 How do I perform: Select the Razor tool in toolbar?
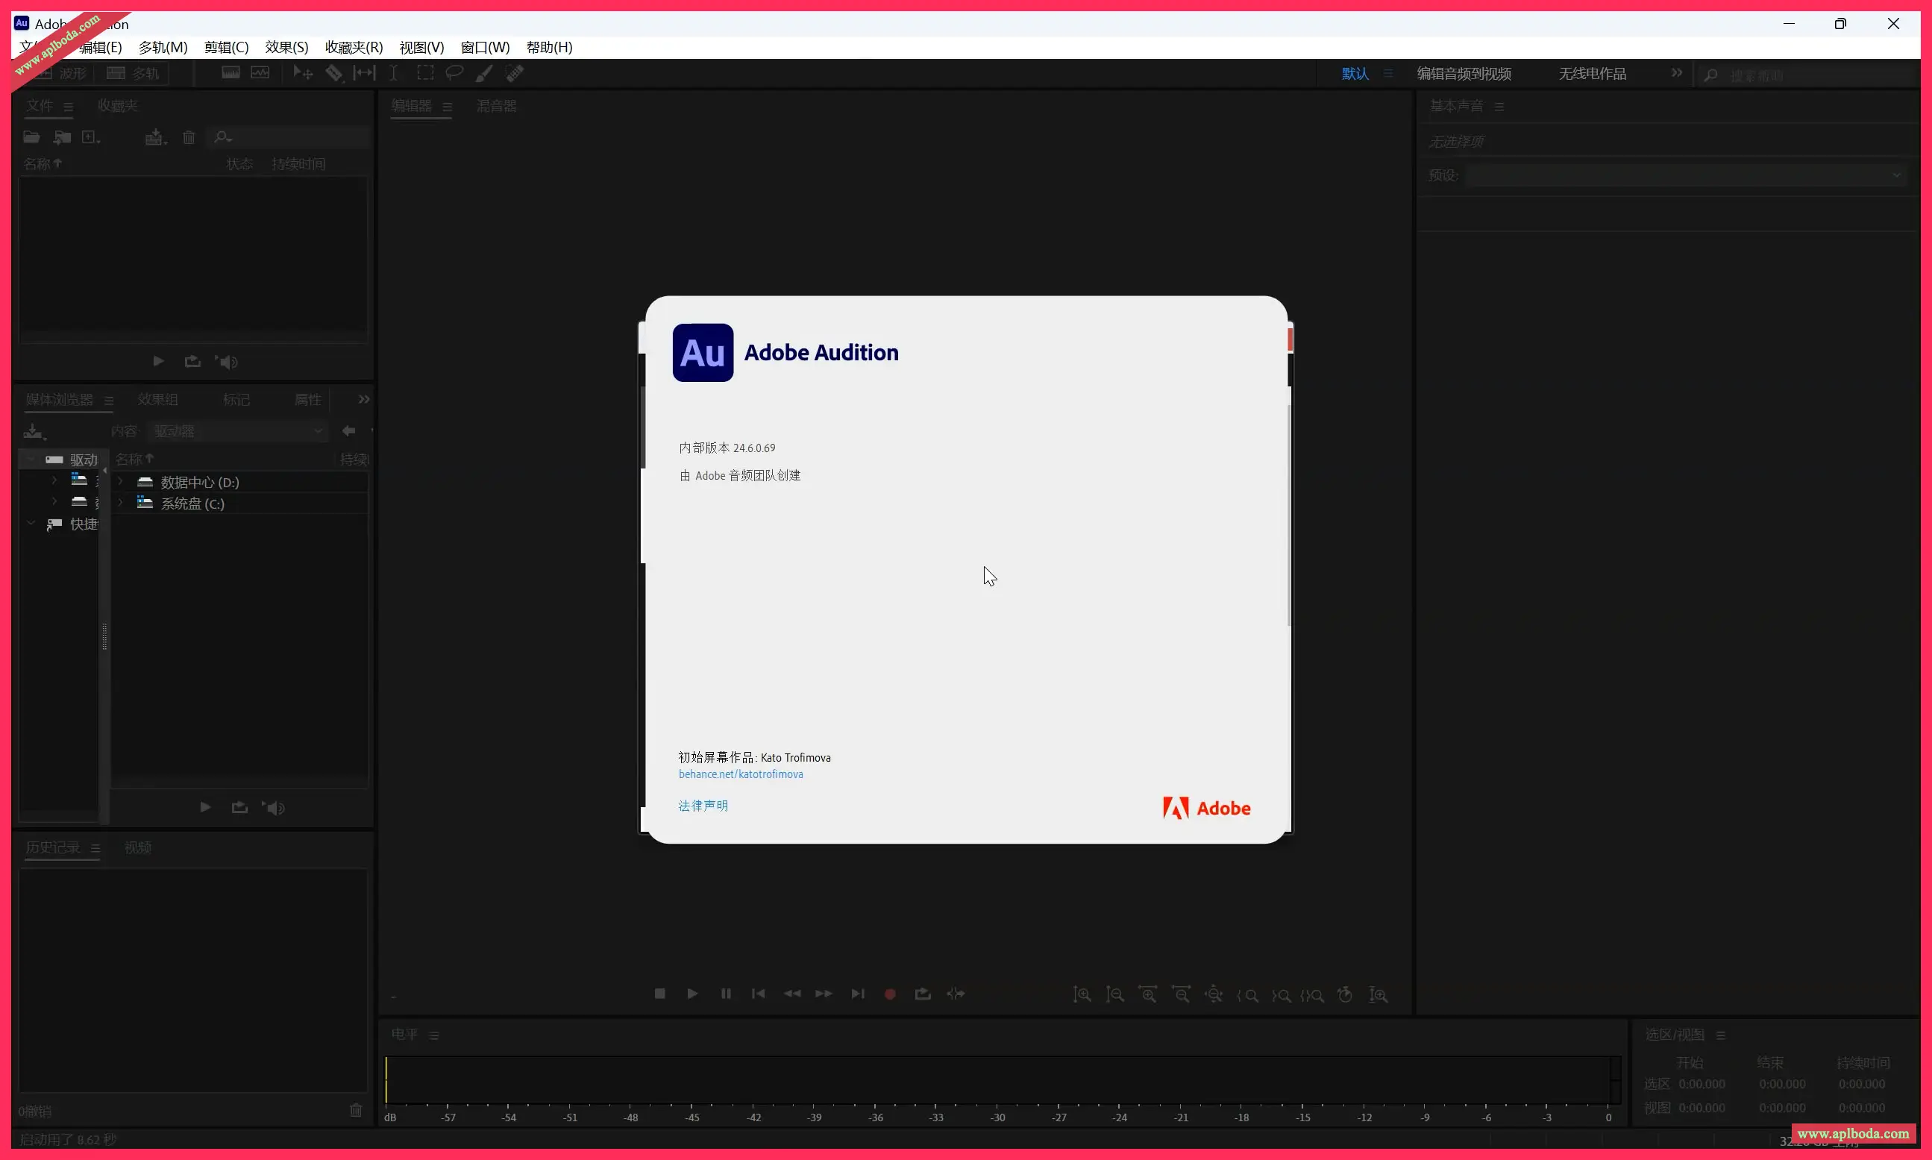click(333, 73)
